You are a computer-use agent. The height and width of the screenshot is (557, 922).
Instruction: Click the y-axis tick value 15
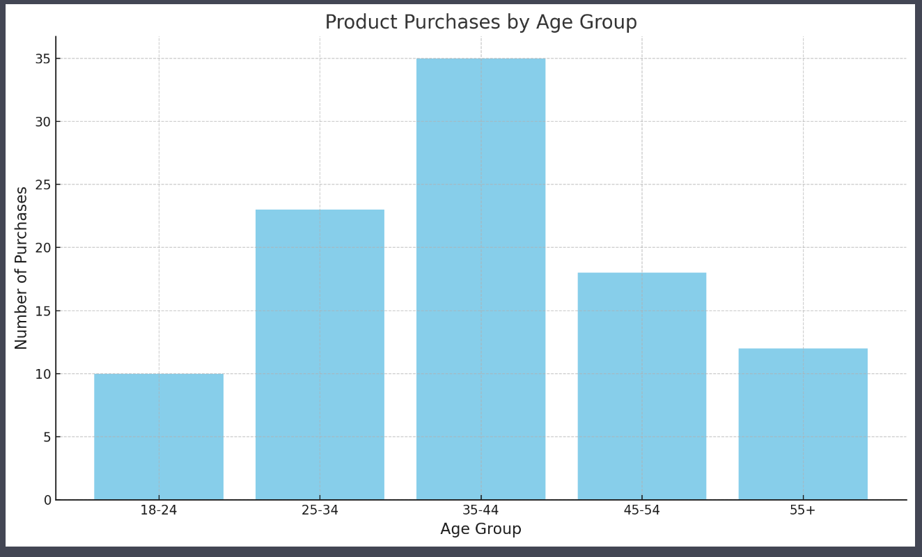[43, 311]
